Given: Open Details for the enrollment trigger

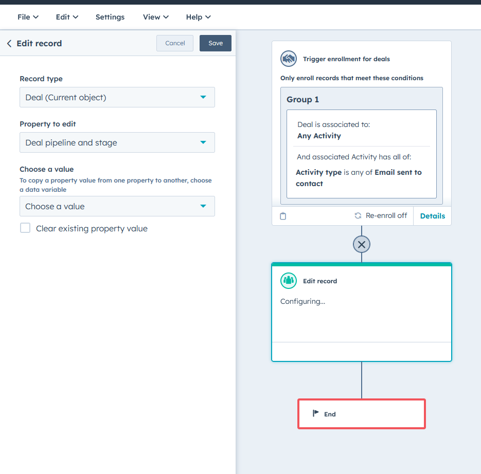Looking at the screenshot, I should click(x=432, y=215).
